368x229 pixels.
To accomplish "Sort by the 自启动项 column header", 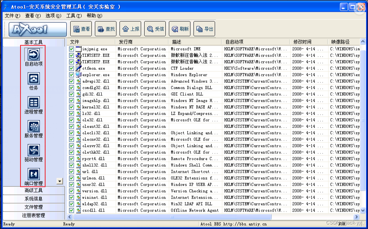I will coord(256,42).
